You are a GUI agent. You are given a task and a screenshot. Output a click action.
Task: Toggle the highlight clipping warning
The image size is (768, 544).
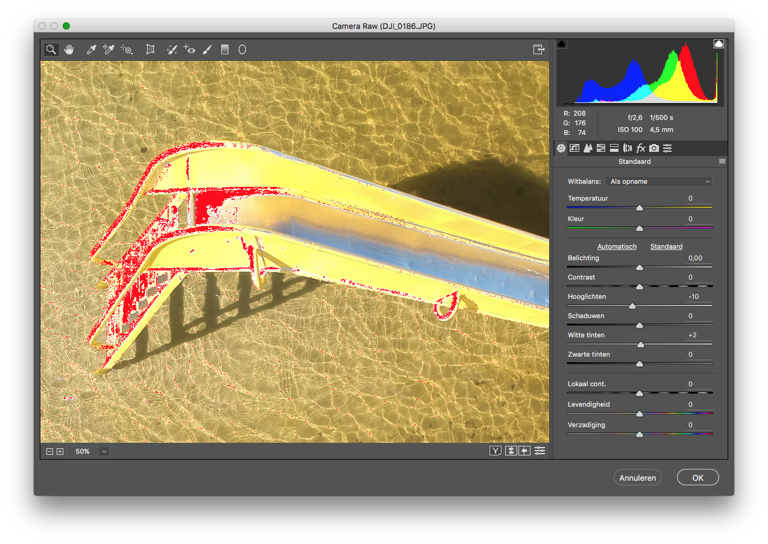[719, 44]
